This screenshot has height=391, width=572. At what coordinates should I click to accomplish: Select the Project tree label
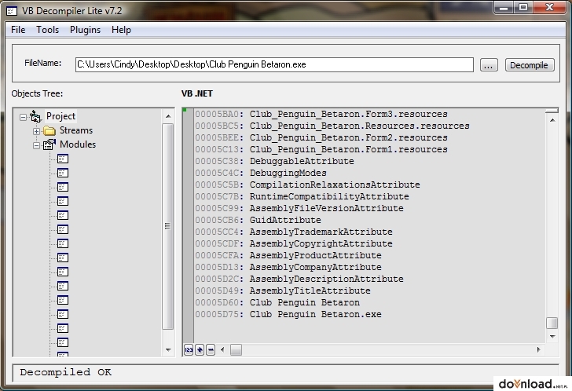click(x=60, y=116)
